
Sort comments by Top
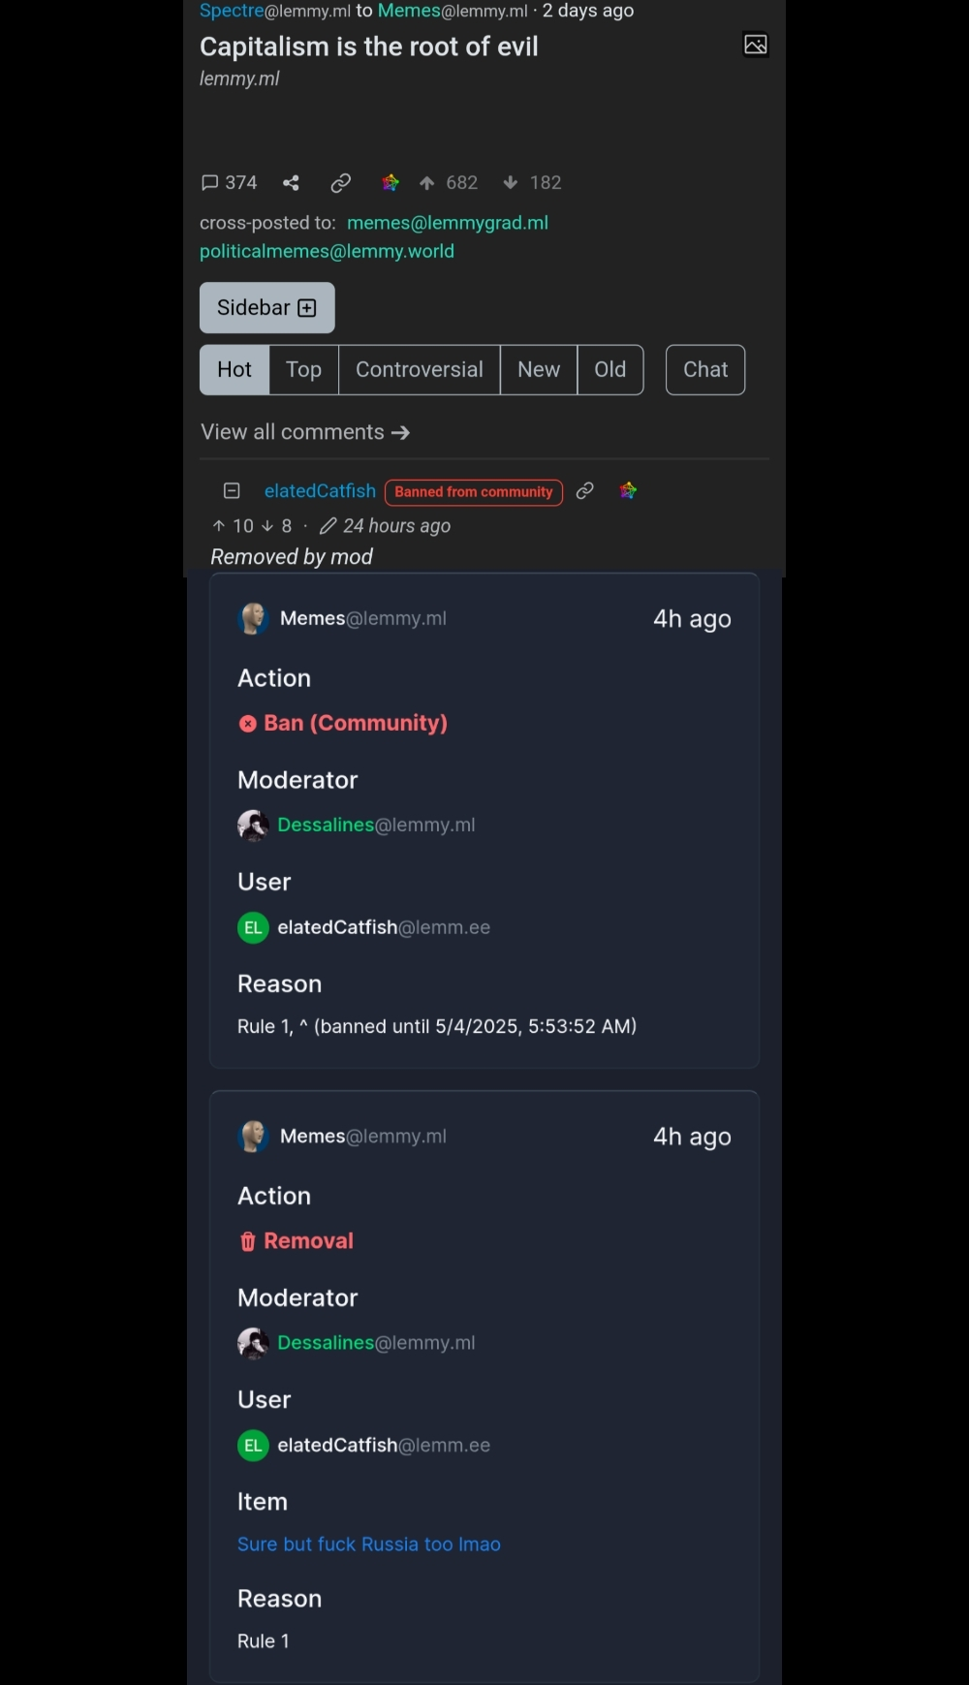pyautogui.click(x=303, y=369)
